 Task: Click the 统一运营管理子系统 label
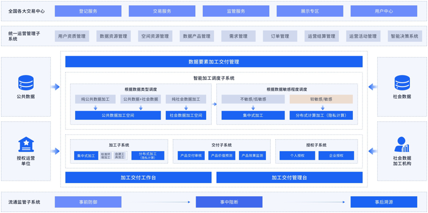(x=24, y=36)
